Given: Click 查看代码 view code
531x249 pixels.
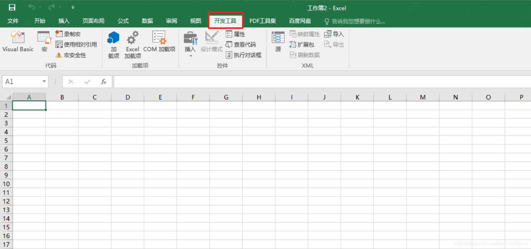Looking at the screenshot, I should click(241, 44).
